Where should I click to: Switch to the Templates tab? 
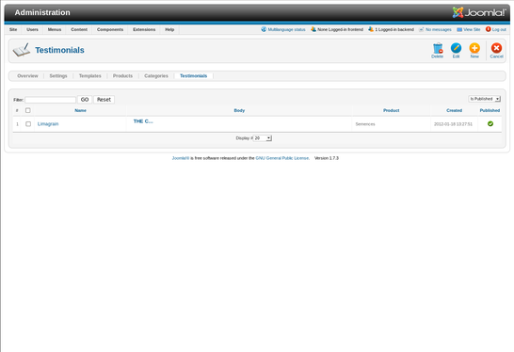(89, 75)
